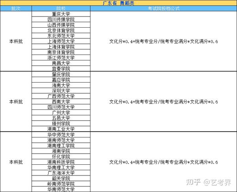Choose 四川师范大学 in the table

(61, 107)
